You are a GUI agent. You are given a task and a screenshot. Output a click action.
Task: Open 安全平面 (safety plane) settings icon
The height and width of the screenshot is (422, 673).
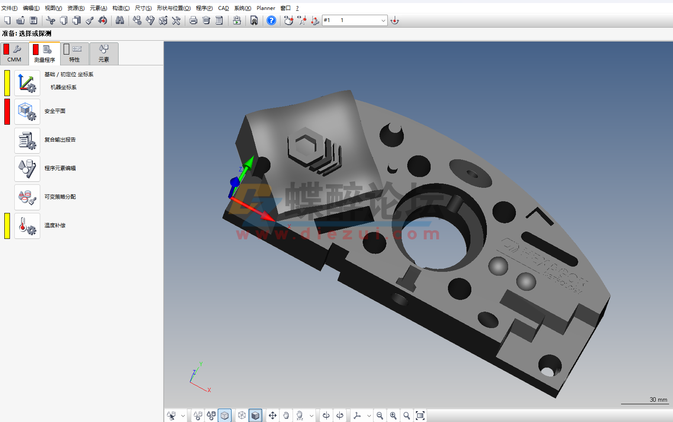[27, 111]
